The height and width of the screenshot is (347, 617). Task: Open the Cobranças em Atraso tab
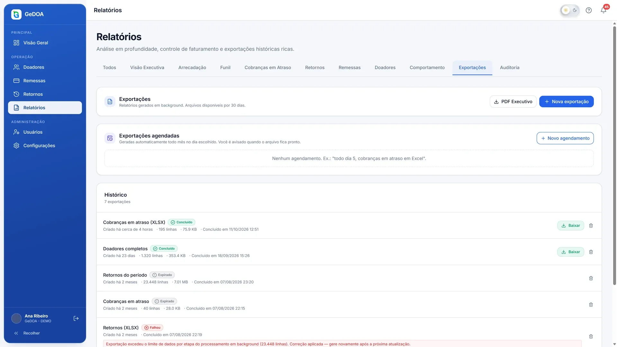coord(267,67)
